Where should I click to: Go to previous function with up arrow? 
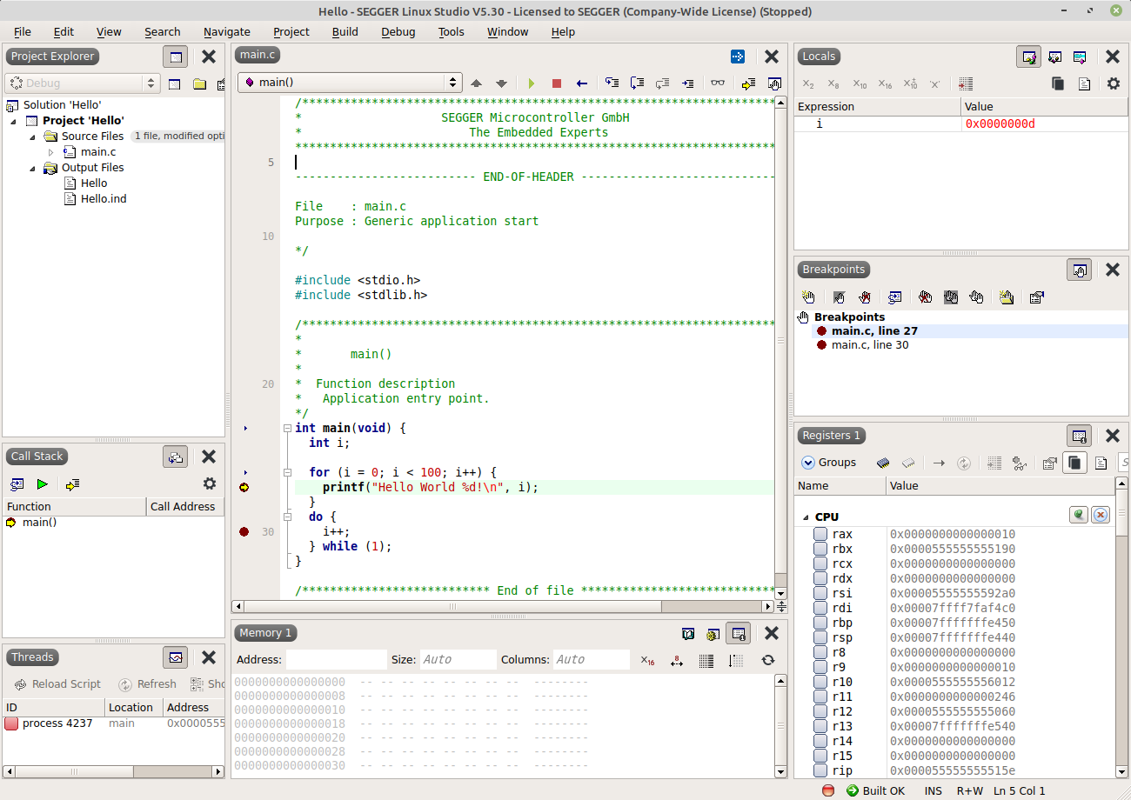point(476,83)
